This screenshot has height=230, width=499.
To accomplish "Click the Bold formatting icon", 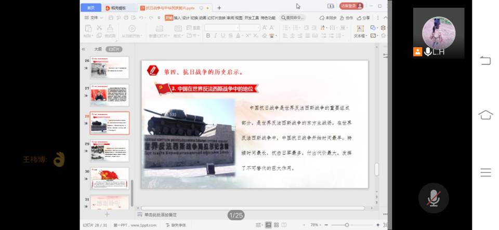I will [x=208, y=36].
